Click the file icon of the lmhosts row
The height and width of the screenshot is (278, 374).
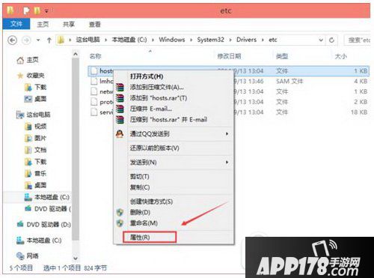click(94, 81)
